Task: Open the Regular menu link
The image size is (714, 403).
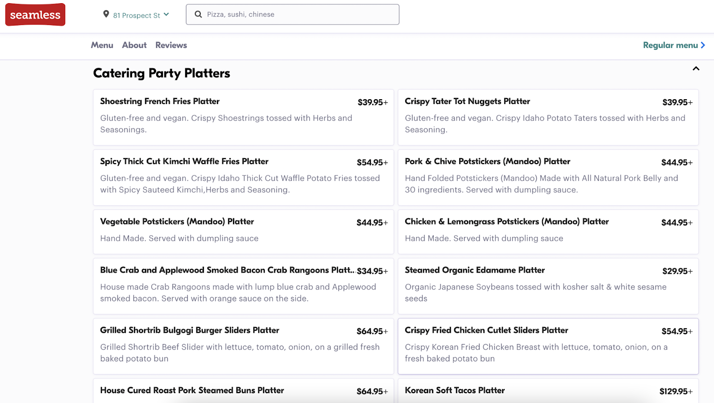Action: (x=670, y=45)
